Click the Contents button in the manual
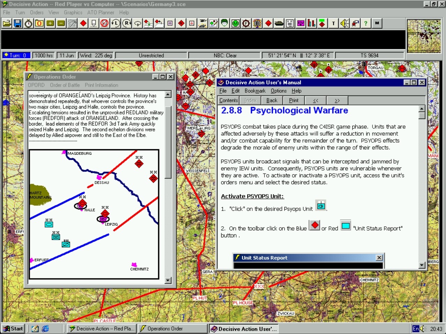Image resolution: width=446 pixels, height=334 pixels. click(228, 101)
